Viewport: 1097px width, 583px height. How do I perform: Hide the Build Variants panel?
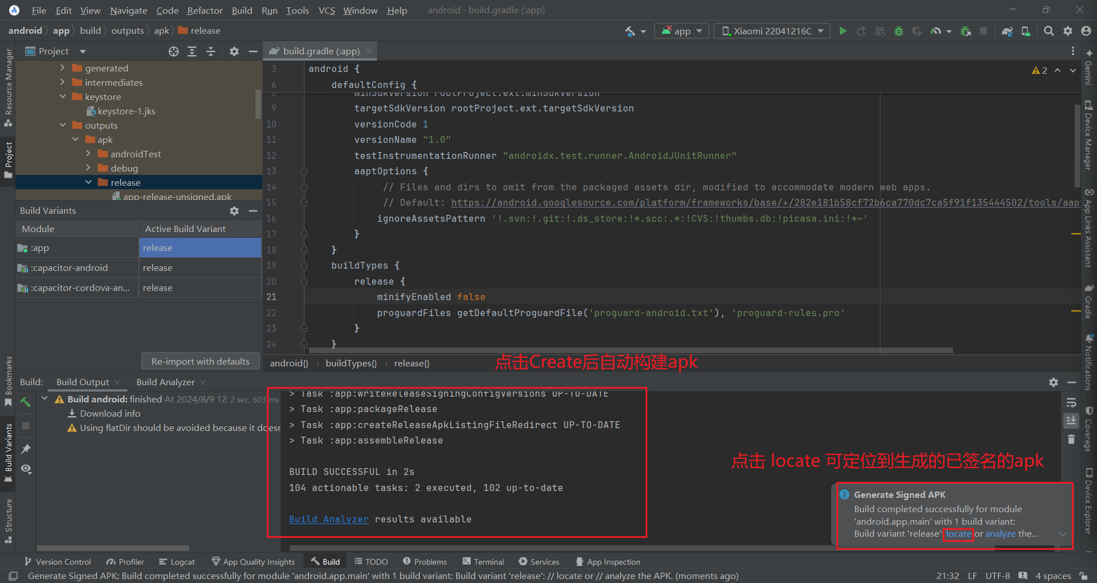(x=253, y=211)
